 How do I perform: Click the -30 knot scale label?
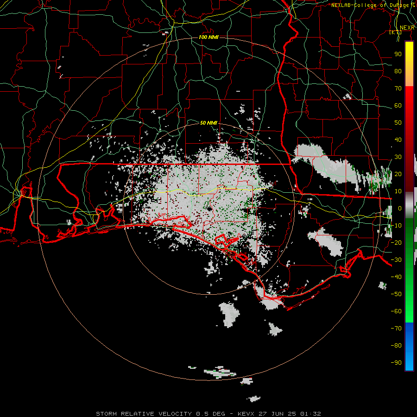click(396, 260)
